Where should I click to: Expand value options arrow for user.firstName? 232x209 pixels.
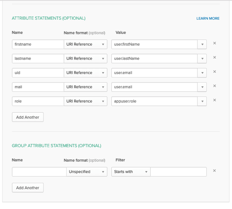pyautogui.click(x=202, y=44)
